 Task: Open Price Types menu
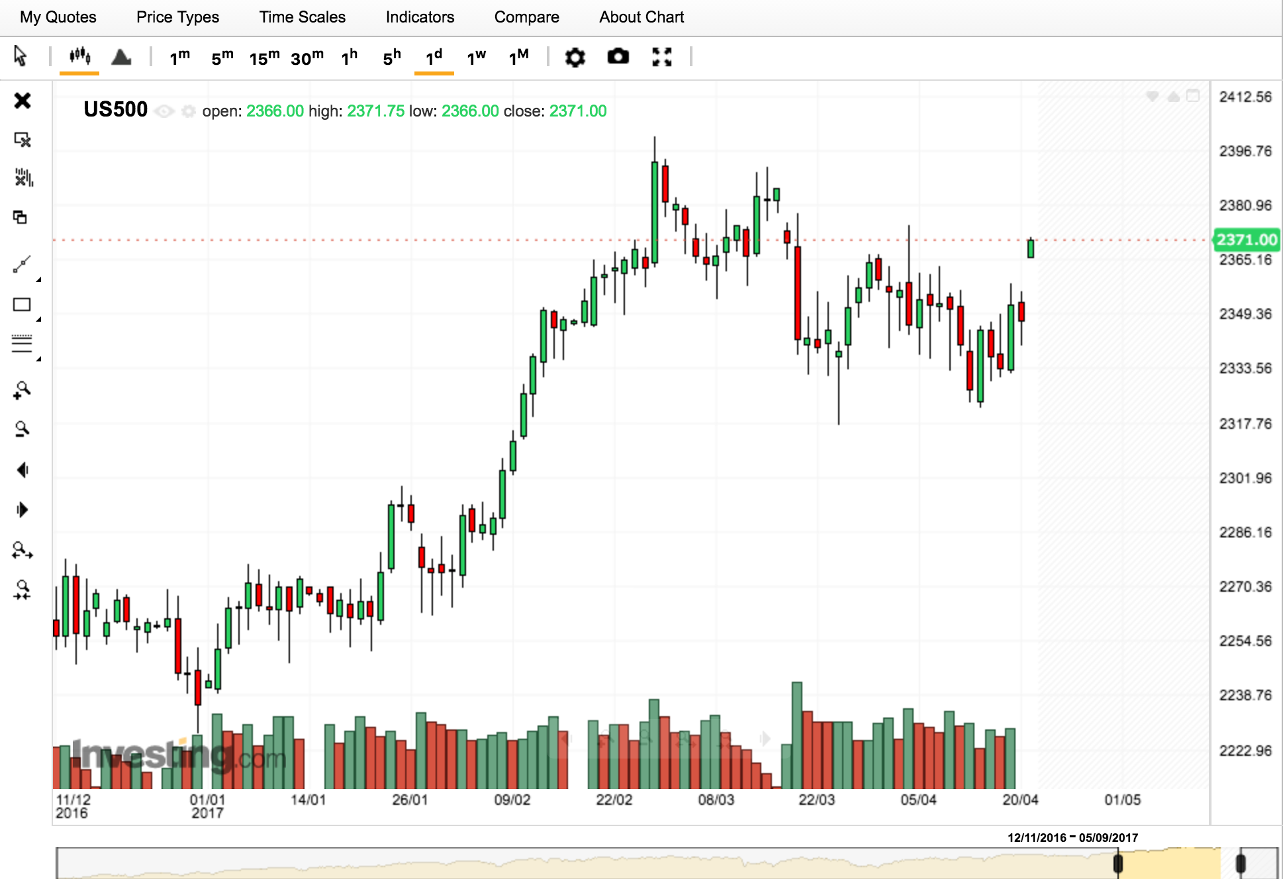click(x=177, y=17)
